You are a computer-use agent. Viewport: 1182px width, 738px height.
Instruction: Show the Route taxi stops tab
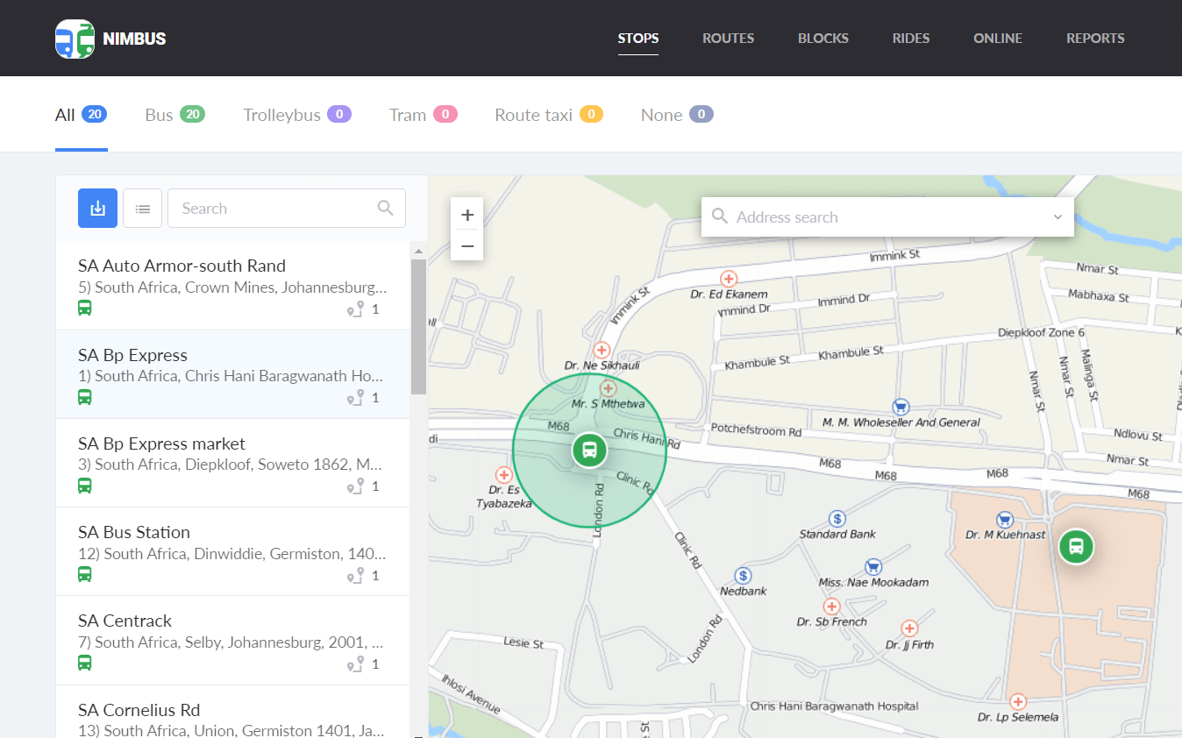click(548, 115)
